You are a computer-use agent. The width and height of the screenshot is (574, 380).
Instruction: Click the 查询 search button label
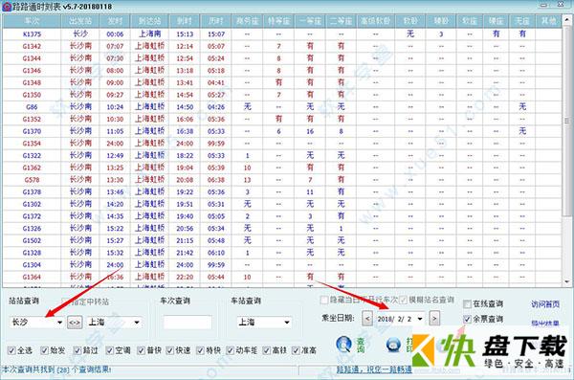point(361,346)
